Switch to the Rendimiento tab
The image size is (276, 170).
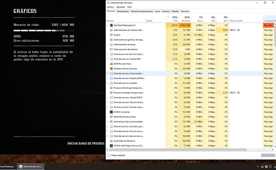123,11
